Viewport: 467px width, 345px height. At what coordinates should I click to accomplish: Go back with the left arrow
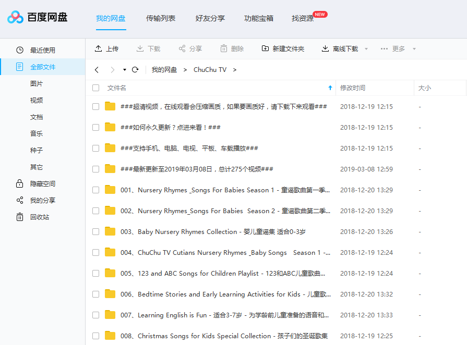97,70
